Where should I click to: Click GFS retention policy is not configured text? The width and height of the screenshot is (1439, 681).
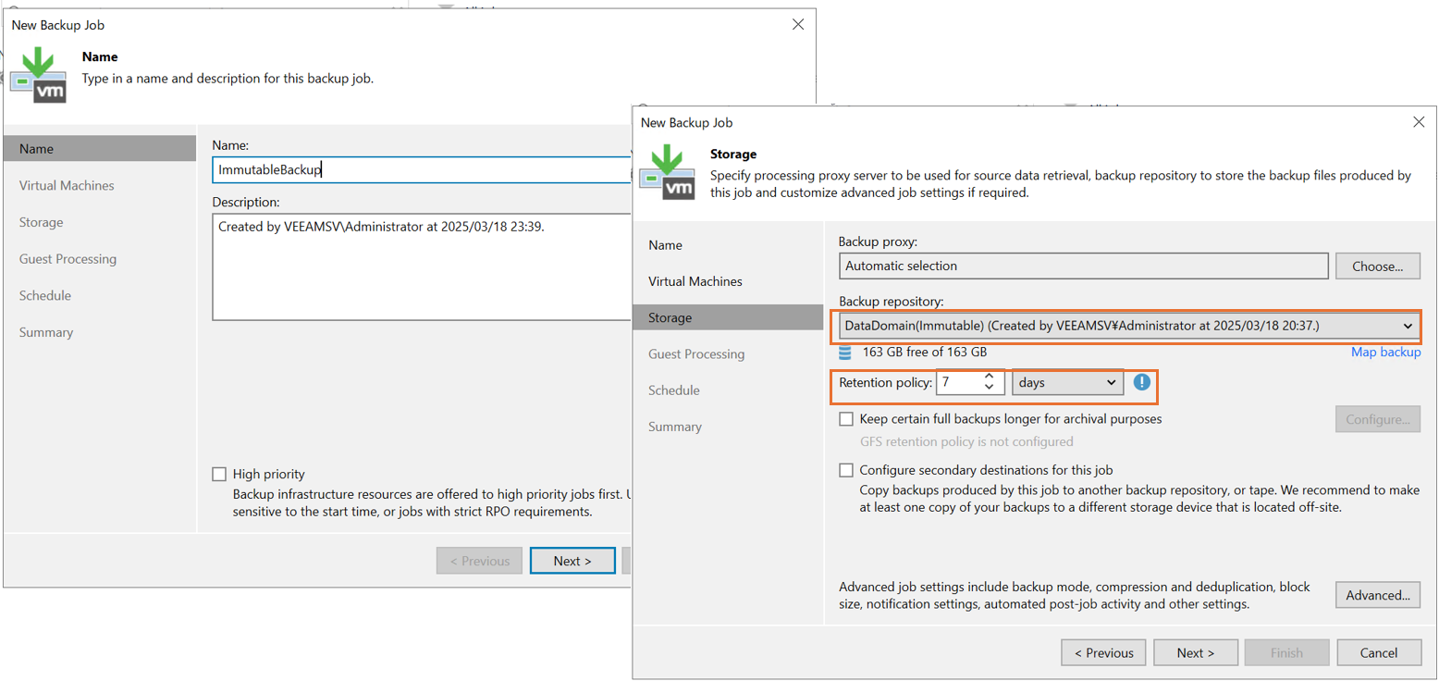point(966,441)
